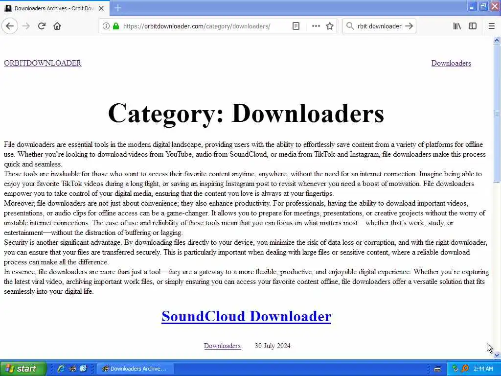Viewport: 501px width, 376px height.
Task: Bookmark this page with the star
Action: coord(330,26)
